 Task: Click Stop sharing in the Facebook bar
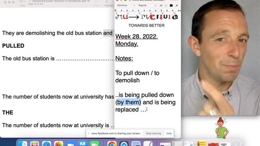coord(154,133)
